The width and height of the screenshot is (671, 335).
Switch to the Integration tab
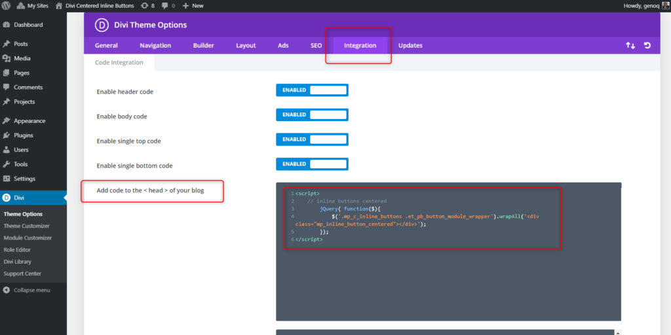pyautogui.click(x=360, y=46)
